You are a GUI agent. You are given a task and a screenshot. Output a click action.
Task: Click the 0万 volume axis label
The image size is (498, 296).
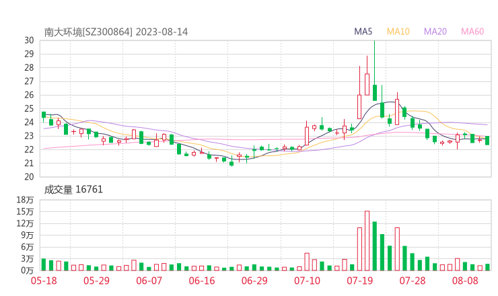point(28,270)
